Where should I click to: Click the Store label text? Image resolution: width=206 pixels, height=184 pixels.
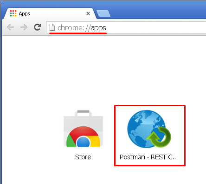83,157
